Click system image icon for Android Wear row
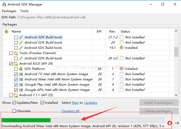Viewport: 181px width, 129px height. click(21, 79)
